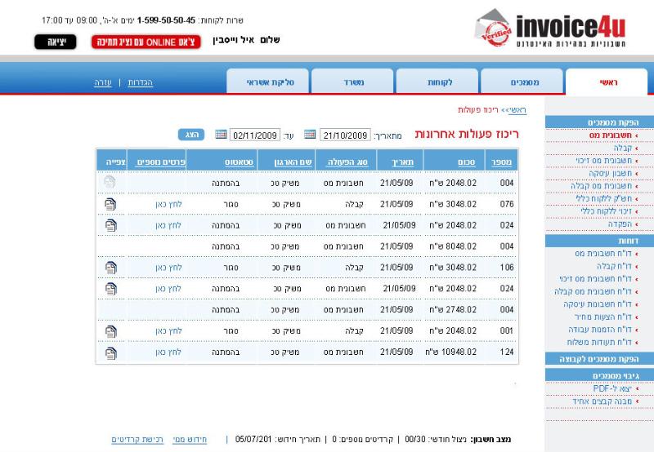
Task: Open the to-date calendar picker icon
Action: (221, 135)
